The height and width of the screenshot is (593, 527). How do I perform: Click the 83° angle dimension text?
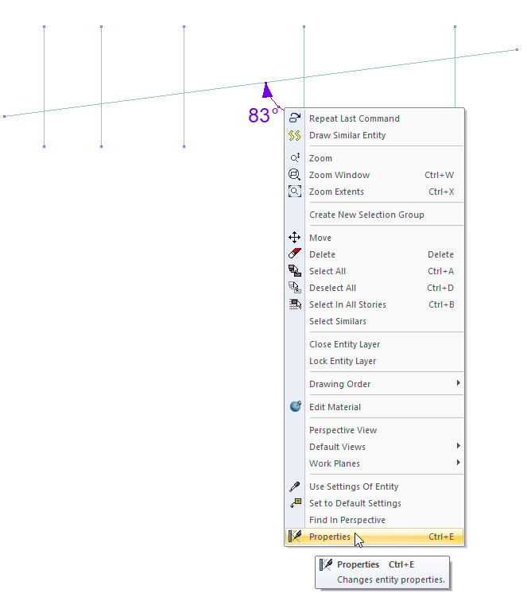pos(263,115)
